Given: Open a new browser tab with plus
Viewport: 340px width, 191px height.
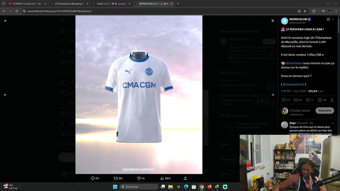Looking at the screenshot, I should 178,4.
